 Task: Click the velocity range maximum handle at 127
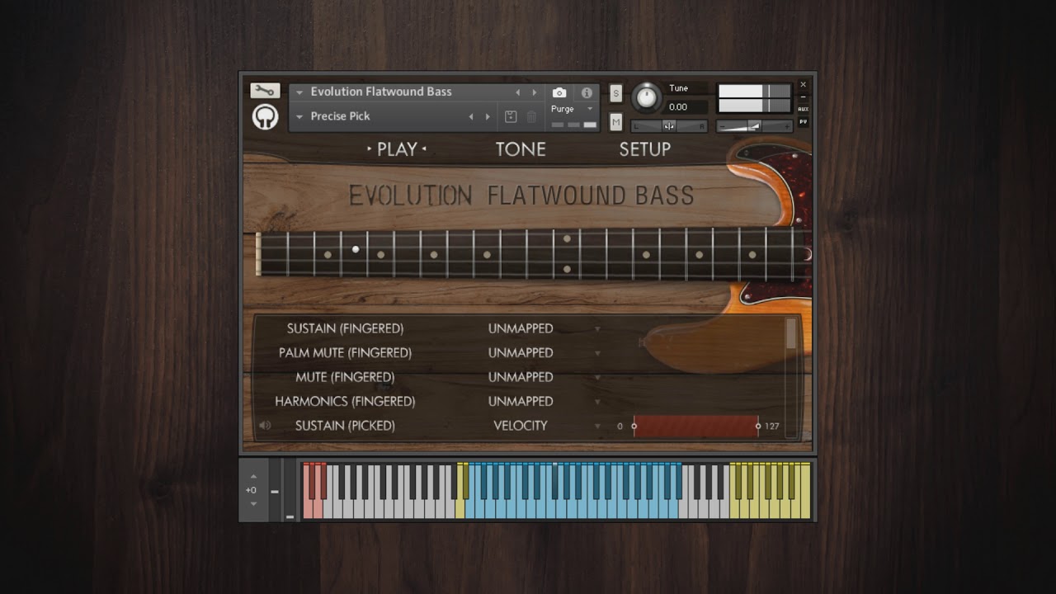point(758,426)
